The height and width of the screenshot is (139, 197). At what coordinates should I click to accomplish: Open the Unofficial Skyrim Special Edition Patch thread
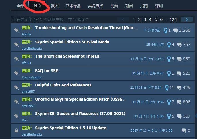(x=80, y=99)
